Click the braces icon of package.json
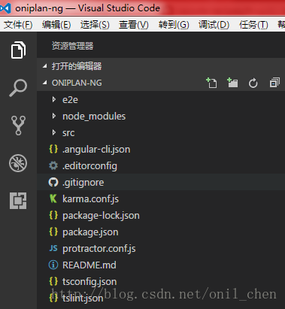This screenshot has width=285, height=309. pos(53,232)
